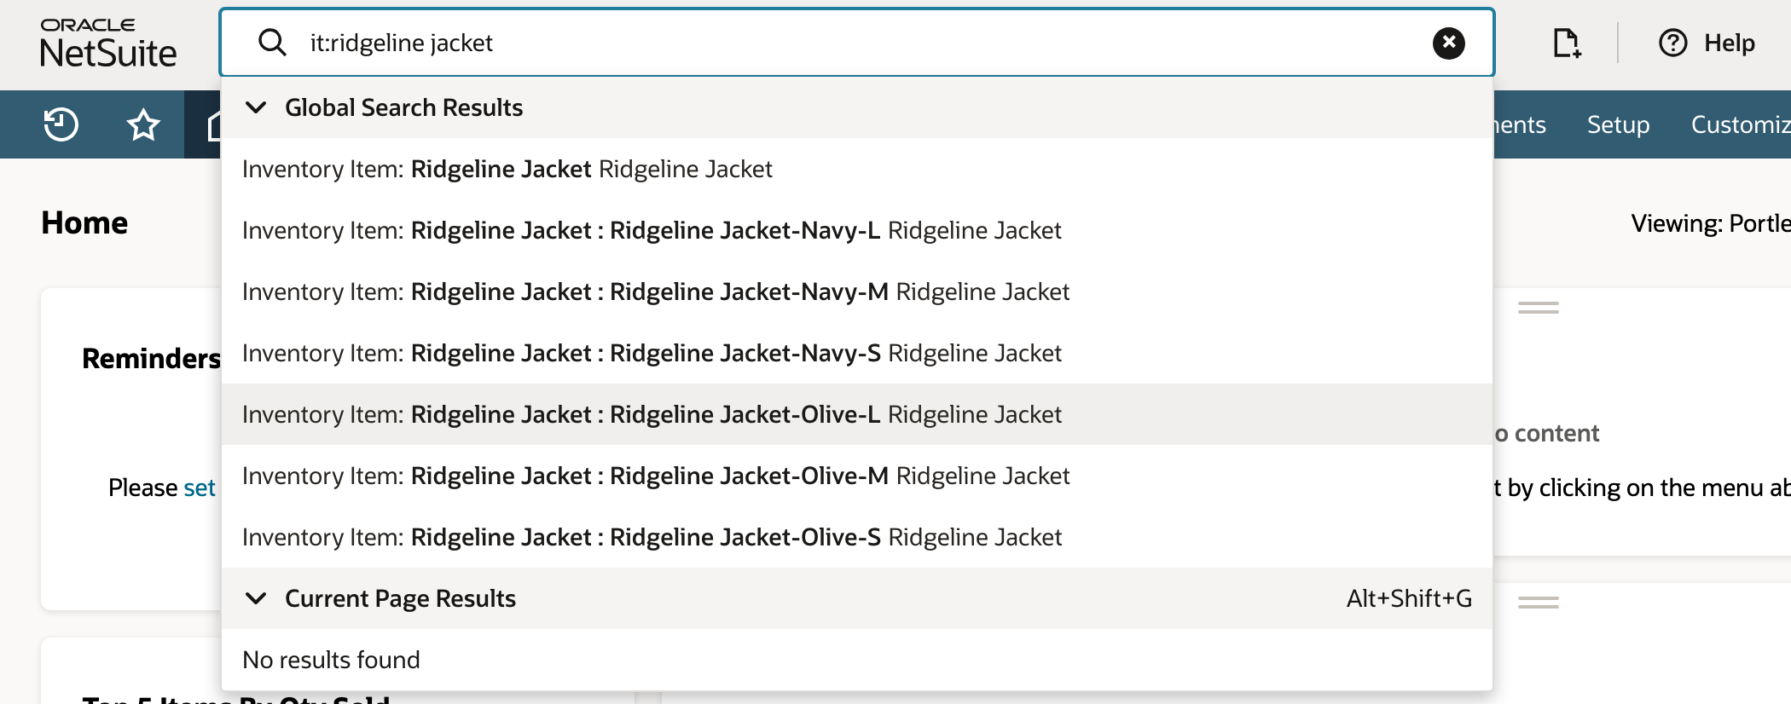The width and height of the screenshot is (1791, 704).
Task: Clear the global search field
Action: (1448, 43)
